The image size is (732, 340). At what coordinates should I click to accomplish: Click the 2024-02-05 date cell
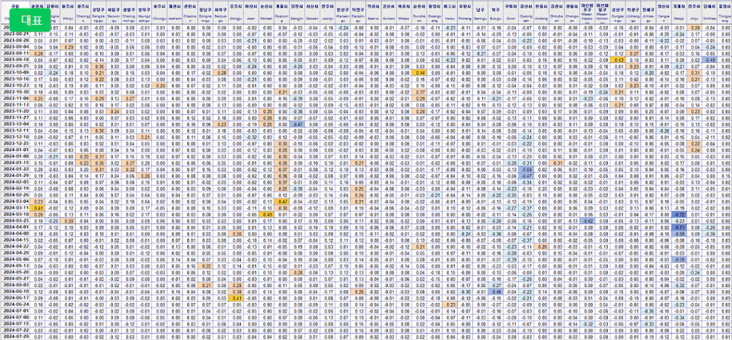tap(16, 183)
